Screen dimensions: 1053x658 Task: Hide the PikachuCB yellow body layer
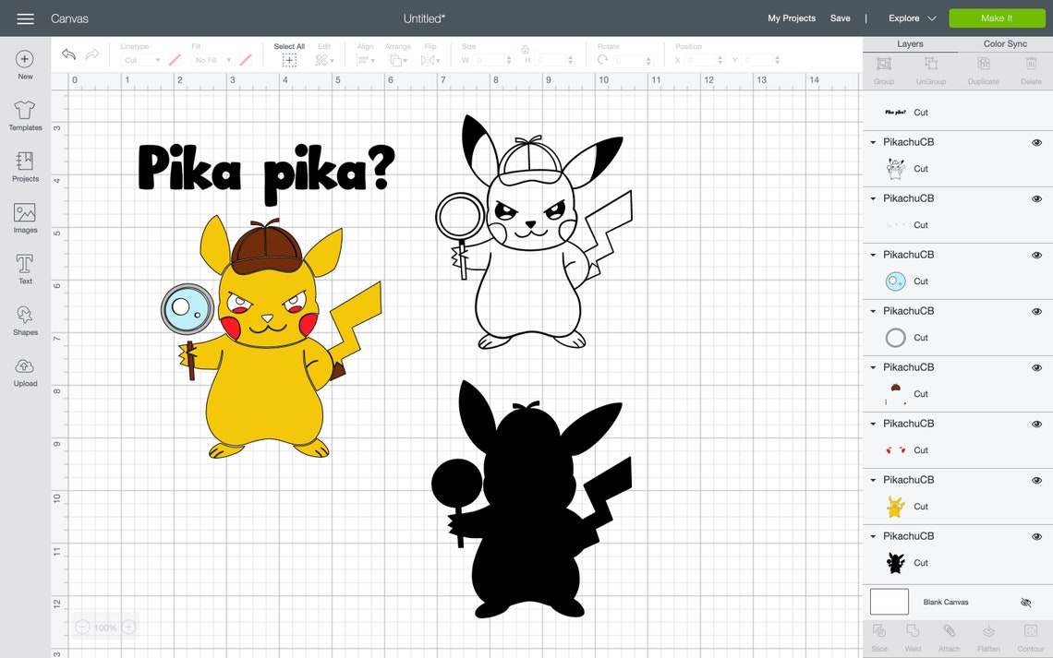point(1036,480)
